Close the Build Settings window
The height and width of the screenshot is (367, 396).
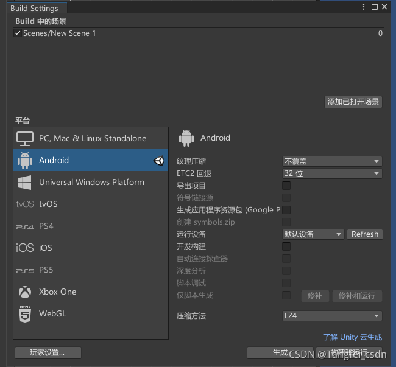coord(384,7)
